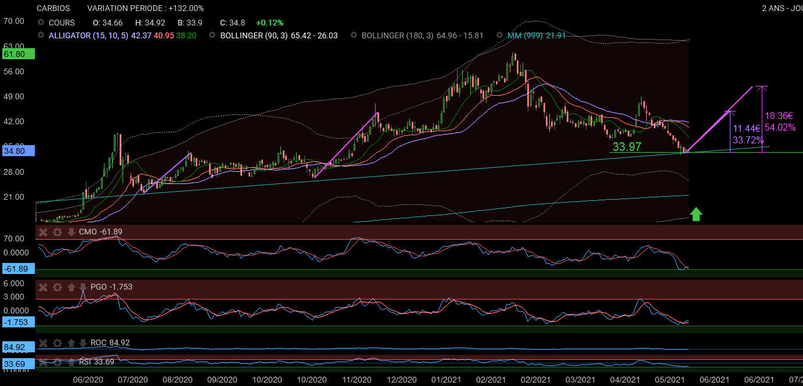Open the PGO panel settings gear
The width and height of the screenshot is (803, 386).
coord(57,287)
